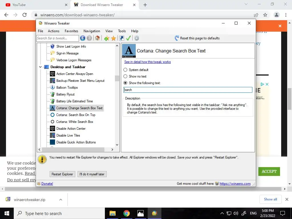Click the Action Center Always Open icon
Screen dimensions: 292x219
point(52,74)
